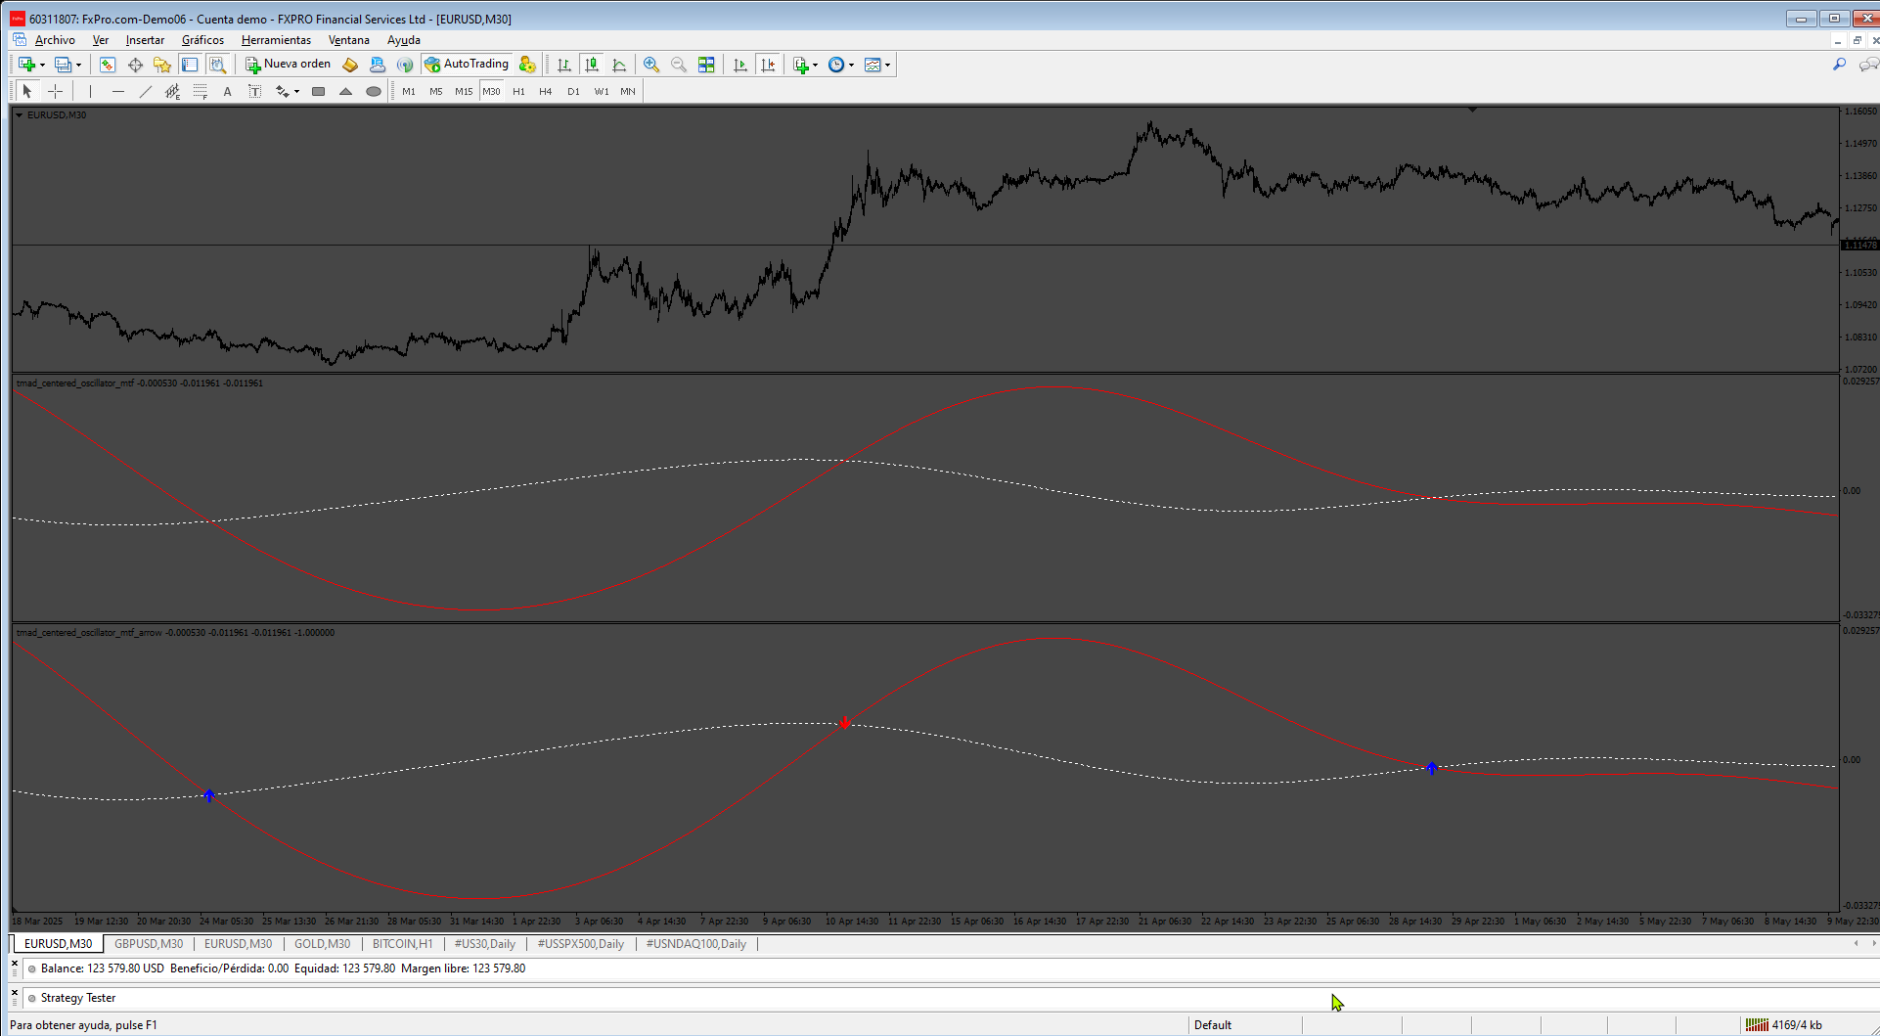Screen dimensions: 1880x1036
Task: Select the Draw text label tool
Action: 254,91
